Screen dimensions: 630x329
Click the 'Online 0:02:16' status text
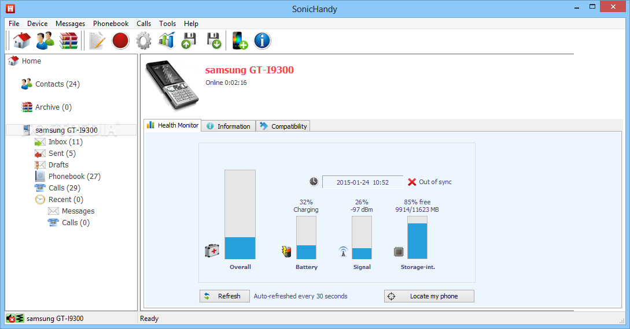(226, 83)
